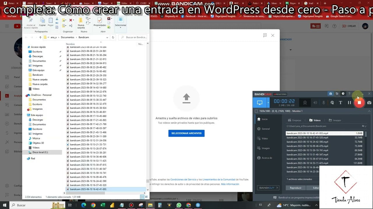Screen dimensions: 373x209
Task: Open Lineamientos de la Comunidad link
Action: pos(219,180)
